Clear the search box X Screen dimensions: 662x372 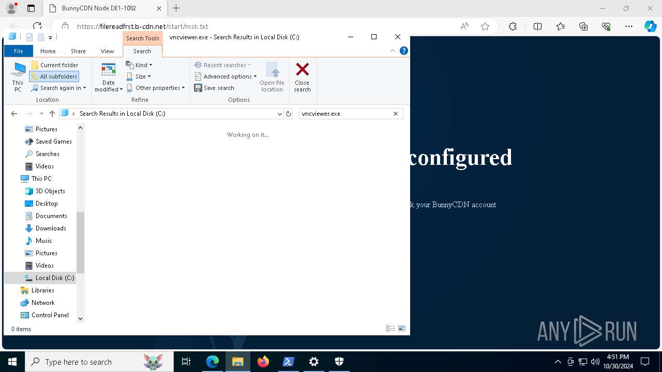pos(396,114)
